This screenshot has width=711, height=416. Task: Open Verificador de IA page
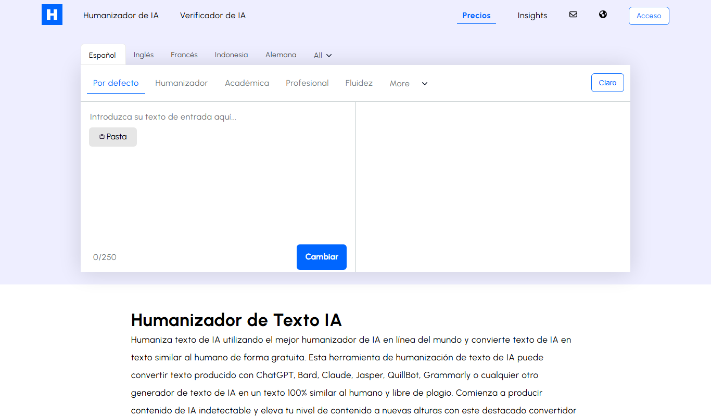tap(213, 16)
